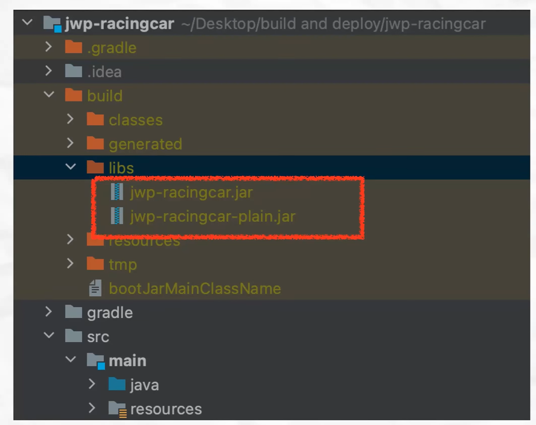
Task: Collapse the src folder
Action: coord(49,335)
